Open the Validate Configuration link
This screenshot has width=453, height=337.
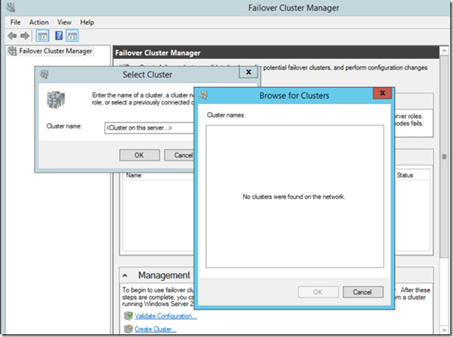coord(165,316)
